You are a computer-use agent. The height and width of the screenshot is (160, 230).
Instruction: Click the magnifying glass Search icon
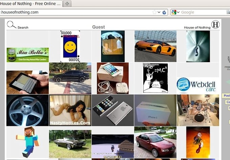coord(11,25)
